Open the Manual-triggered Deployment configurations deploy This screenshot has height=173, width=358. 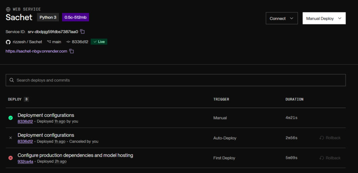[x=46, y=115]
